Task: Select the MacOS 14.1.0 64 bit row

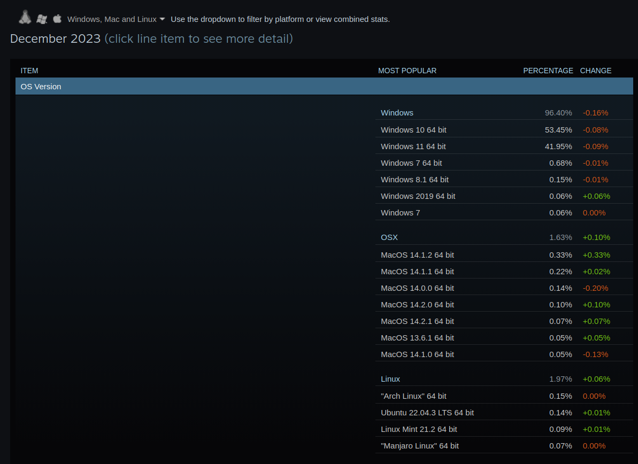Action: tap(504, 354)
